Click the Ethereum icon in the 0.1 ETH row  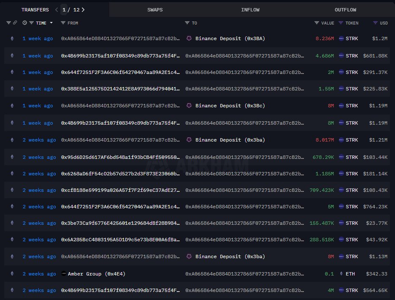click(12, 273)
